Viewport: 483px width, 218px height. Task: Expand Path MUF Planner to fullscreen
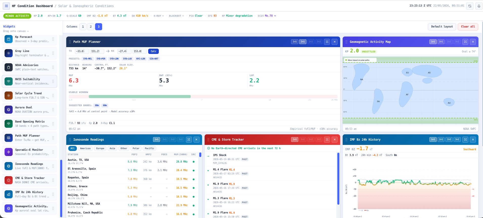[x=327, y=42]
